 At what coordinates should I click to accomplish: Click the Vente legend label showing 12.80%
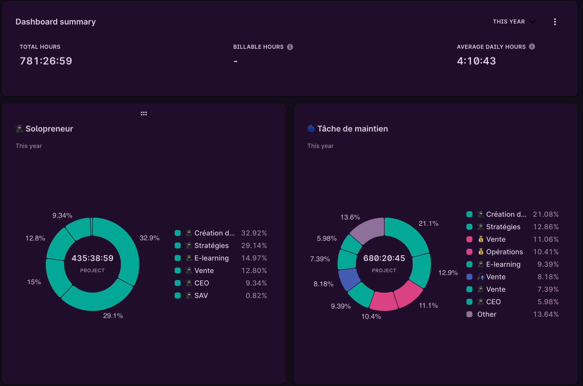[204, 270]
